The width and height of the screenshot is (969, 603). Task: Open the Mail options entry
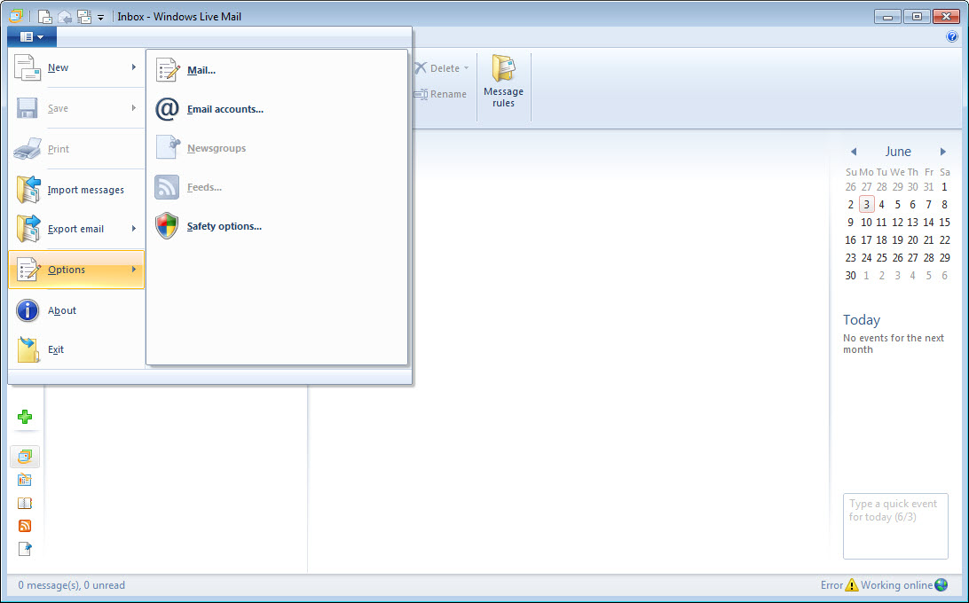pos(201,70)
